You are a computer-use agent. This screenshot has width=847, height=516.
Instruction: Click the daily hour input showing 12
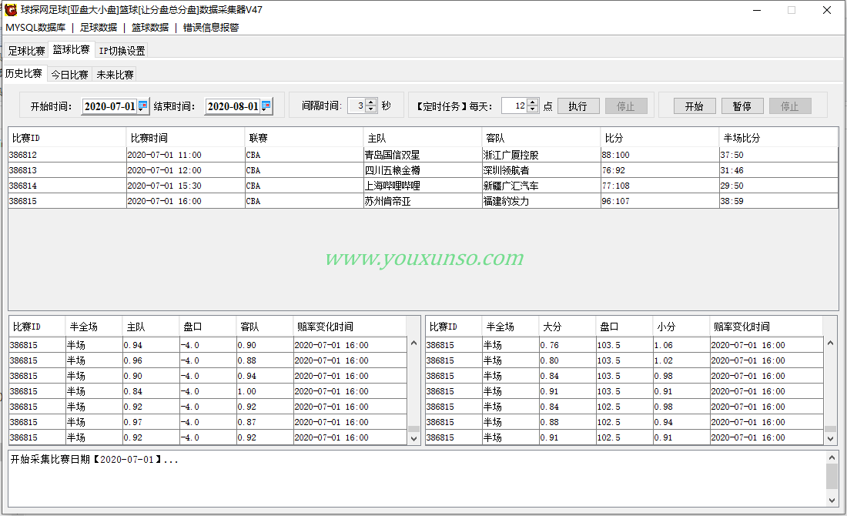tap(514, 106)
